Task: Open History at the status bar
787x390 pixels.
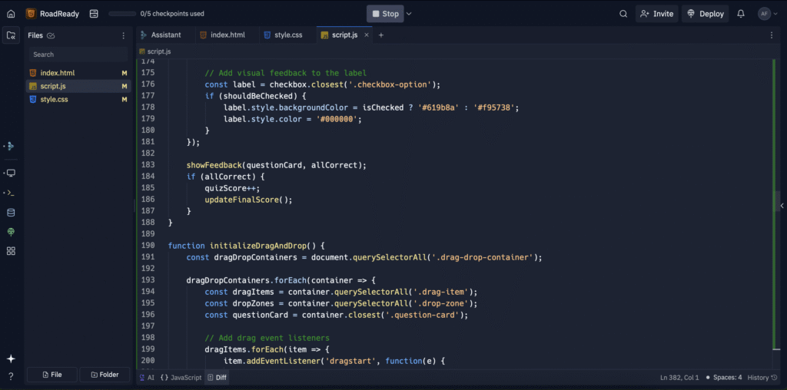Action: [x=762, y=378]
